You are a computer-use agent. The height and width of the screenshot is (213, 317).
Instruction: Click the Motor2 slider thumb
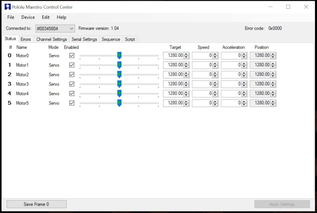coord(119,74)
